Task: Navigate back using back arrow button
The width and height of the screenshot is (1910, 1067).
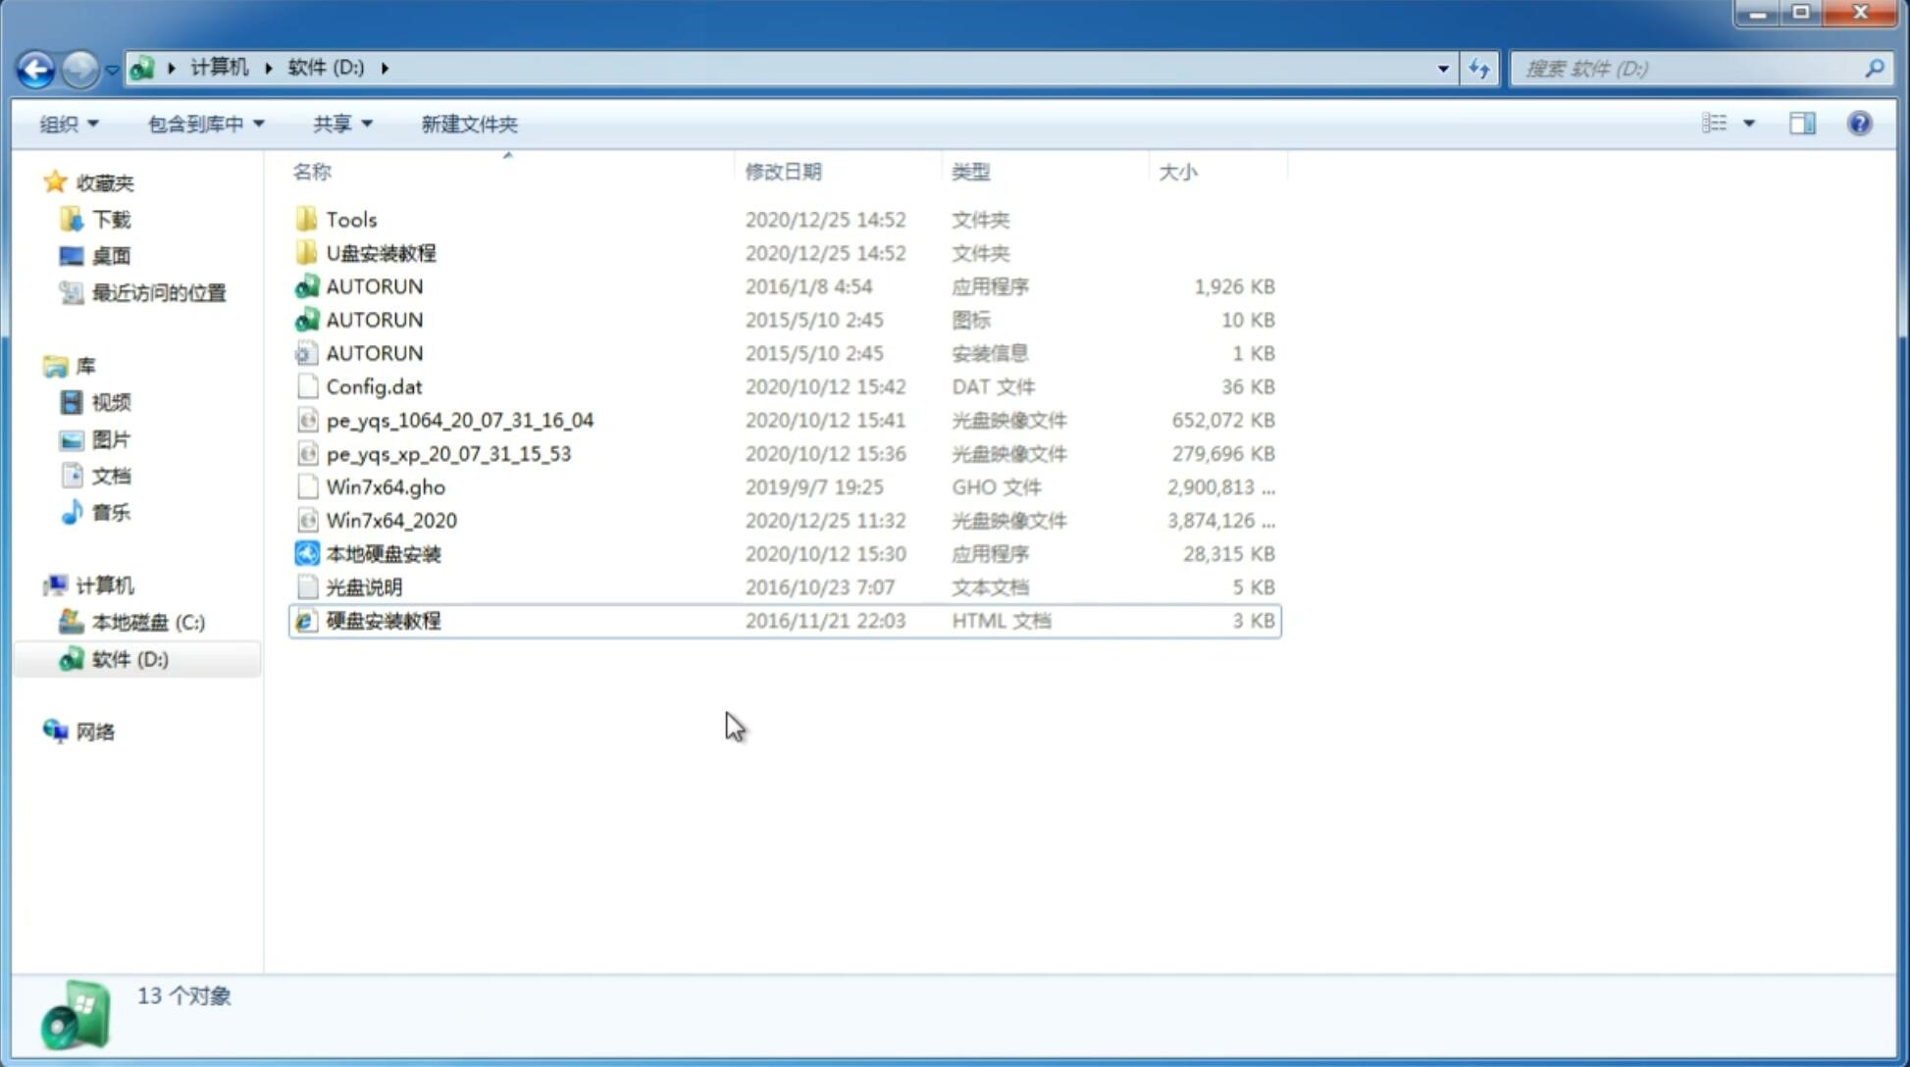Action: [x=34, y=67]
